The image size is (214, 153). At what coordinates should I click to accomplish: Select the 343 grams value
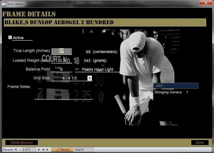pos(87,61)
